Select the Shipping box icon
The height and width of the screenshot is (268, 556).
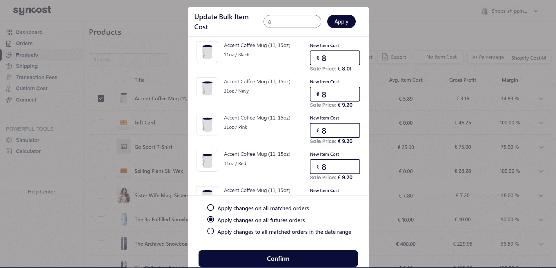(9, 66)
